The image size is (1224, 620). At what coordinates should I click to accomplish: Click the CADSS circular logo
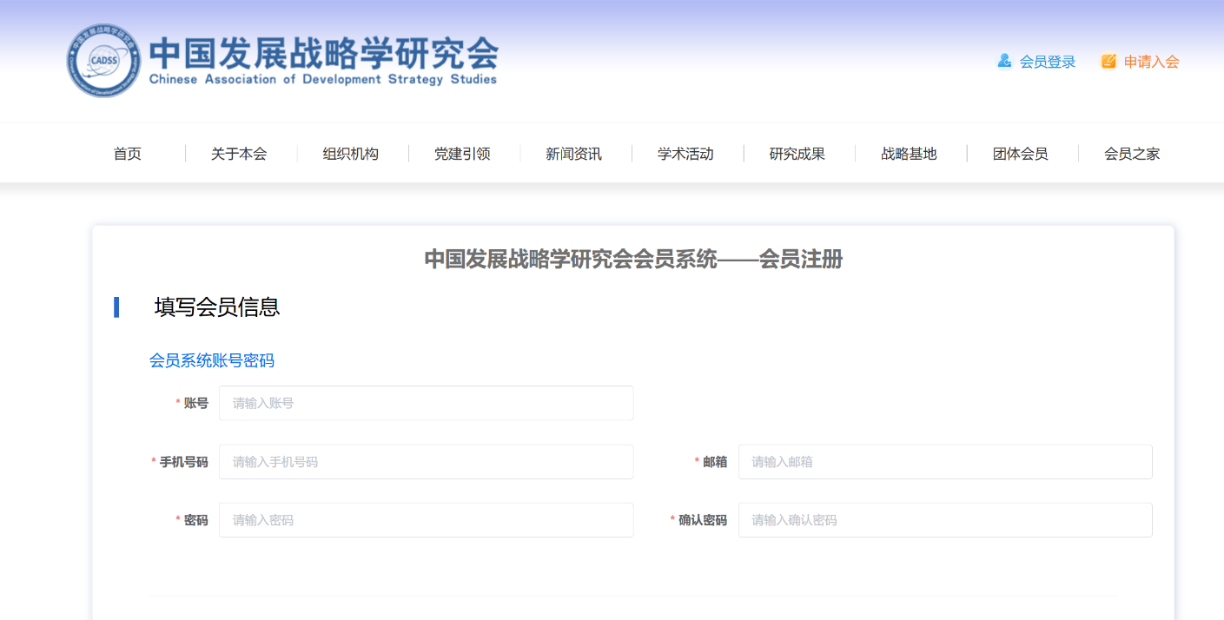click(104, 61)
